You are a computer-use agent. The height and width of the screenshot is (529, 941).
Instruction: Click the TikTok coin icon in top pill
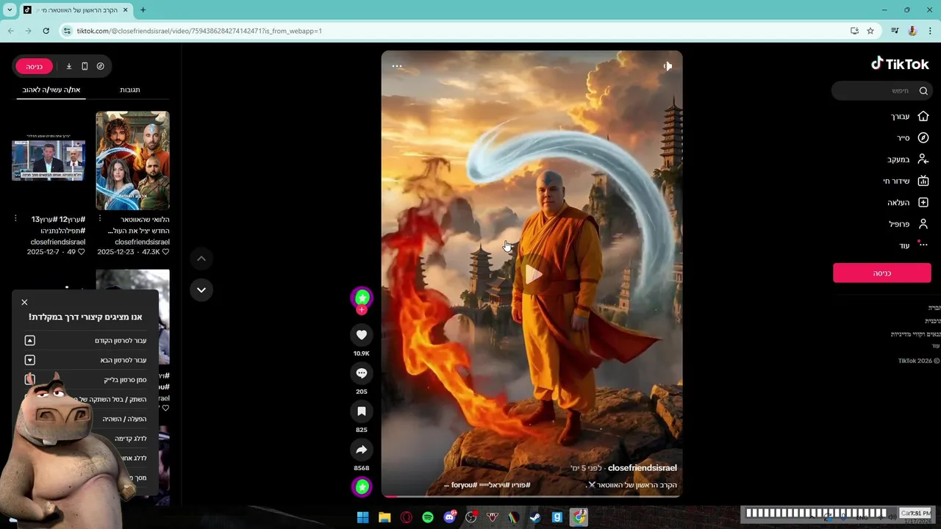(x=100, y=66)
